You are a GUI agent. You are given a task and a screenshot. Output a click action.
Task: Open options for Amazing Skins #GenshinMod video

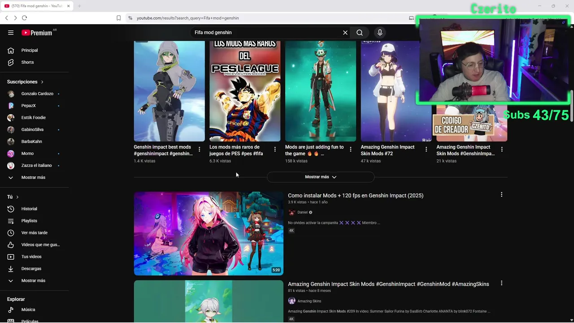tap(501, 283)
